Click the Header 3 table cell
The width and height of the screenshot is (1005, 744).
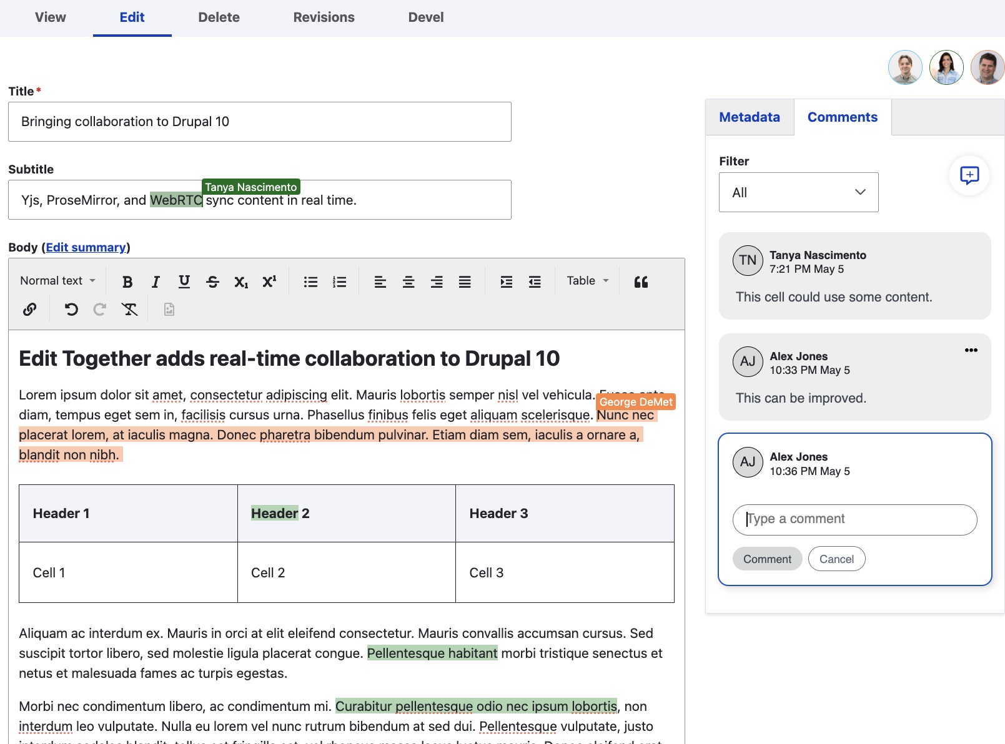(565, 513)
